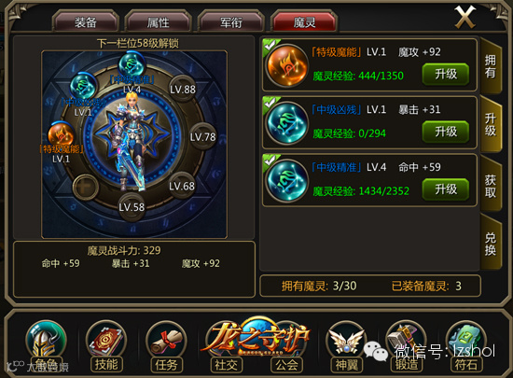This screenshot has height=378, width=513.
Task: Switch to the 属性 attributes tab
Action: coord(159,22)
